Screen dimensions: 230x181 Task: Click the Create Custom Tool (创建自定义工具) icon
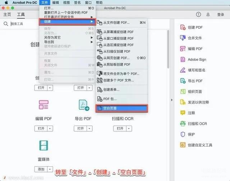tap(183, 145)
